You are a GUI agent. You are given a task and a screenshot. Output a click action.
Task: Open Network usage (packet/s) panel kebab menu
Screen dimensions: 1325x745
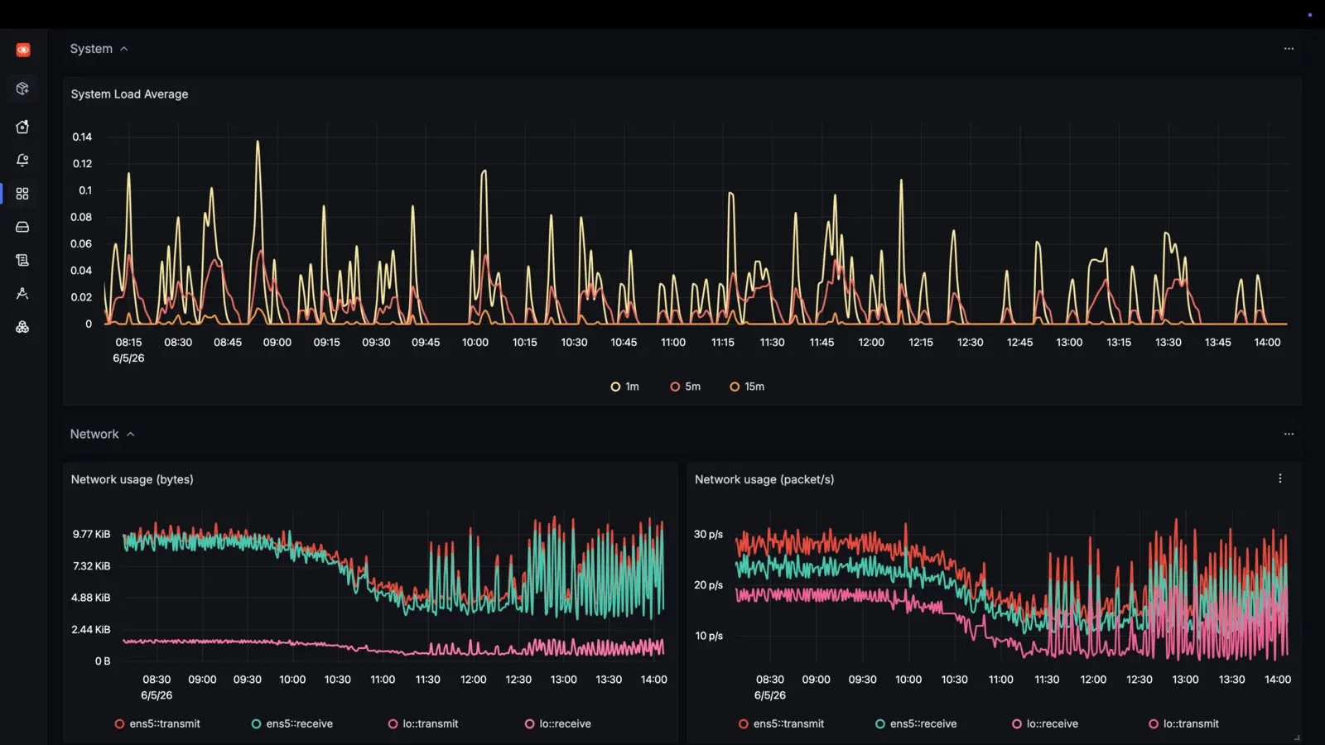tap(1280, 478)
